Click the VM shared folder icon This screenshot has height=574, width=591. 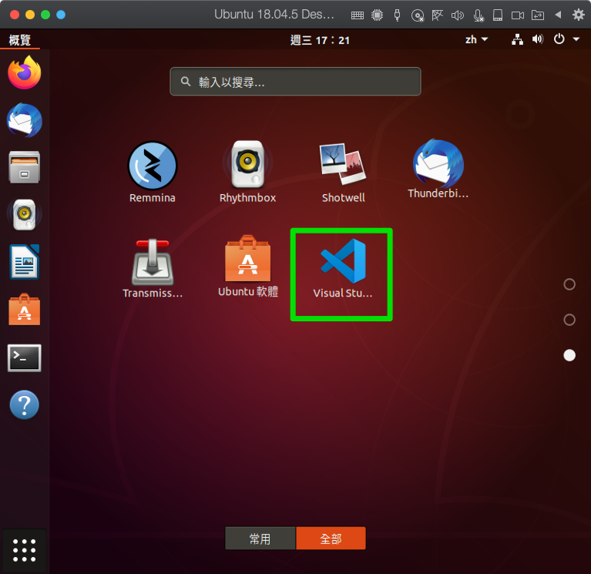tap(538, 15)
